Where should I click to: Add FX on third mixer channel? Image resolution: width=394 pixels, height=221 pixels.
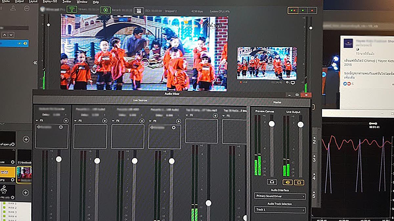[x=142, y=121]
